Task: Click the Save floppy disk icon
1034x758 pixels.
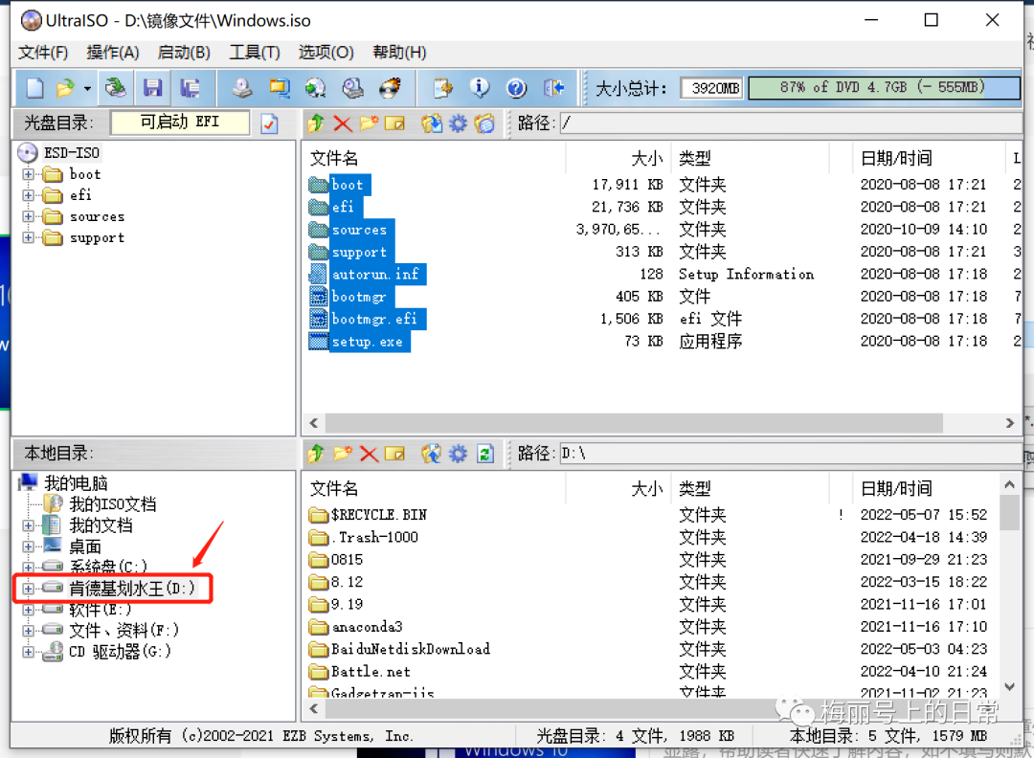Action: click(153, 88)
